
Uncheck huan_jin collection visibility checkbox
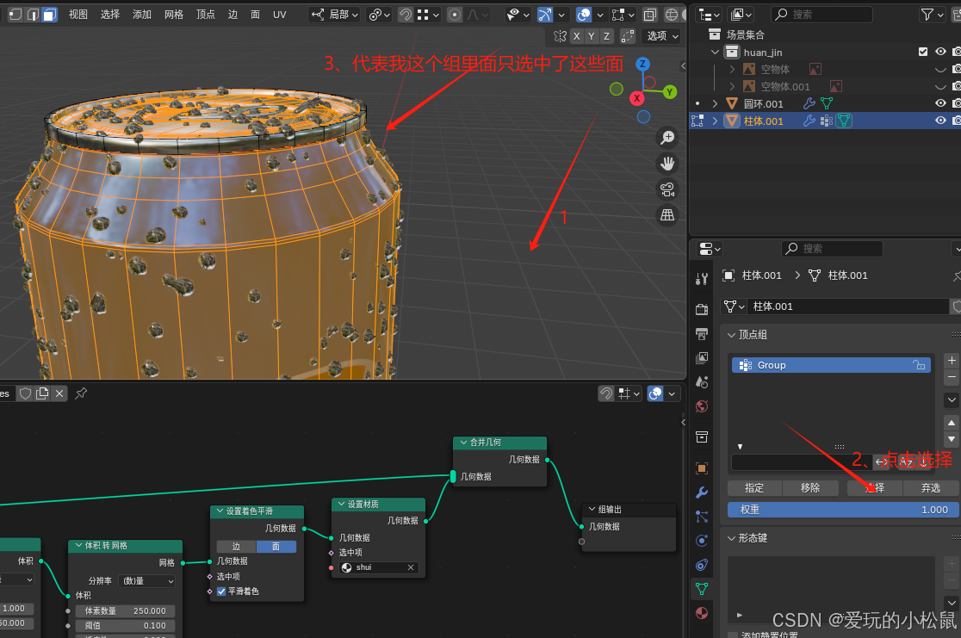click(923, 53)
